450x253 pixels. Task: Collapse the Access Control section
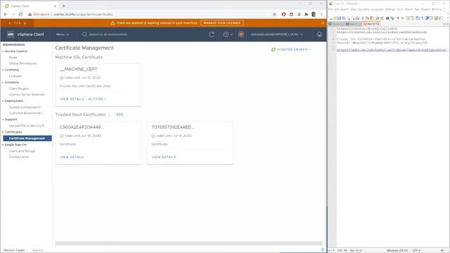[x=3, y=51]
